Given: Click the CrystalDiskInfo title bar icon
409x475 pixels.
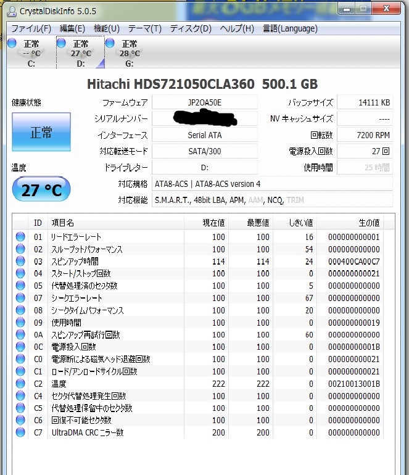Looking at the screenshot, I should [12, 11].
